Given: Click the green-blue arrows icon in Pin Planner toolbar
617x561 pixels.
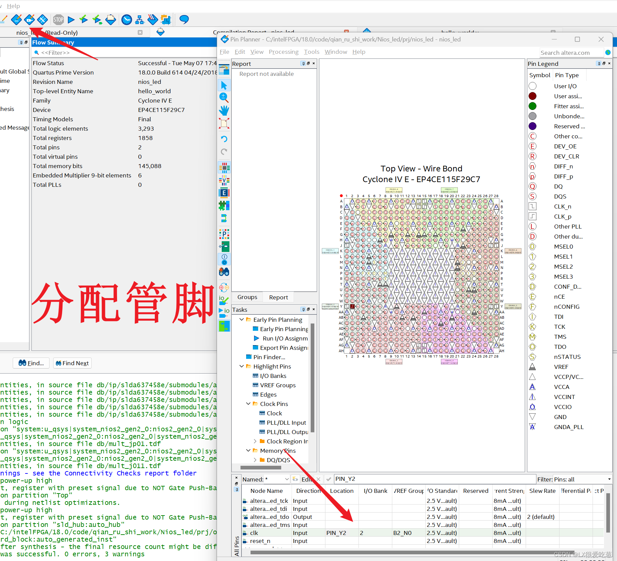Looking at the screenshot, I should click(x=224, y=326).
